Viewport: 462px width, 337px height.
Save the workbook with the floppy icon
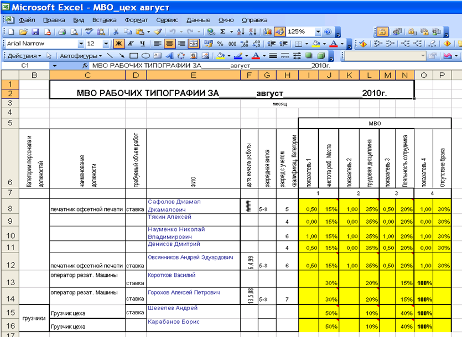(x=35, y=32)
